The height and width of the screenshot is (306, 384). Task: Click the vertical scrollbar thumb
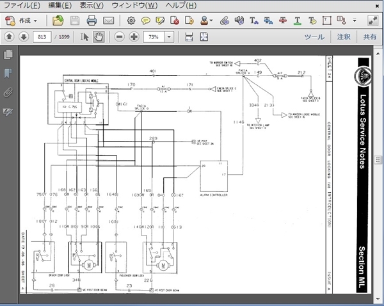pos(378,160)
